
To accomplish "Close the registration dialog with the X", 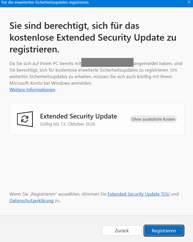I will click(189, 2).
